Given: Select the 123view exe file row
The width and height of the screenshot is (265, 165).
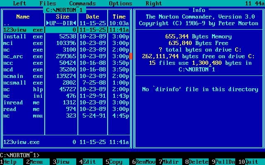Looking at the screenshot, I should click(x=66, y=30).
